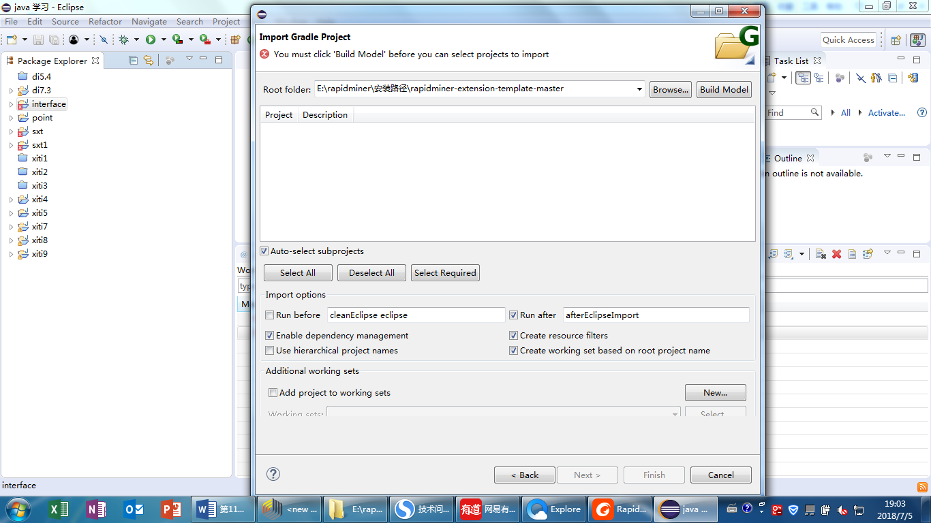Open the File menu

tap(11, 22)
